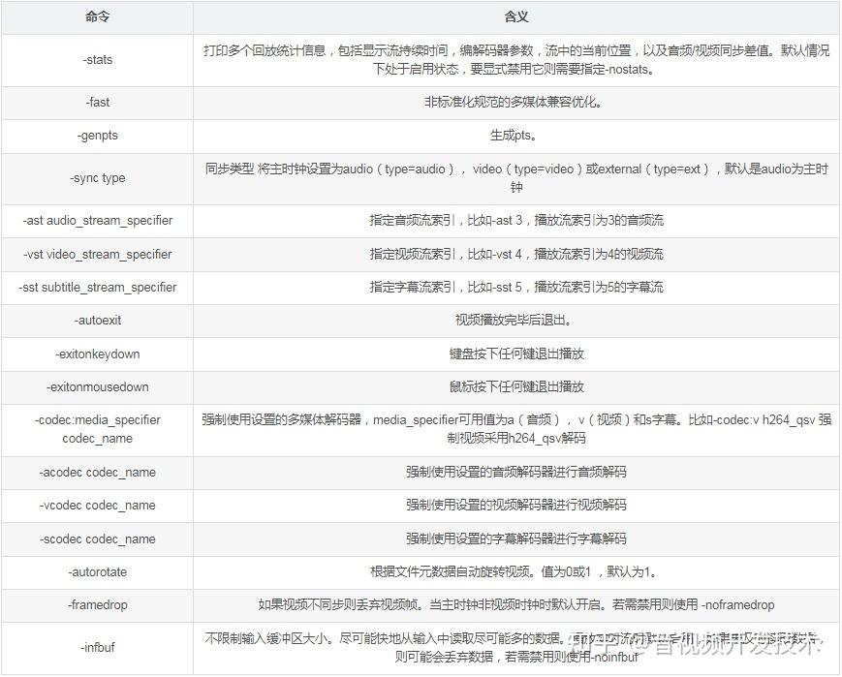Click the -genpts command cell
The width and height of the screenshot is (842, 677).
click(97, 136)
